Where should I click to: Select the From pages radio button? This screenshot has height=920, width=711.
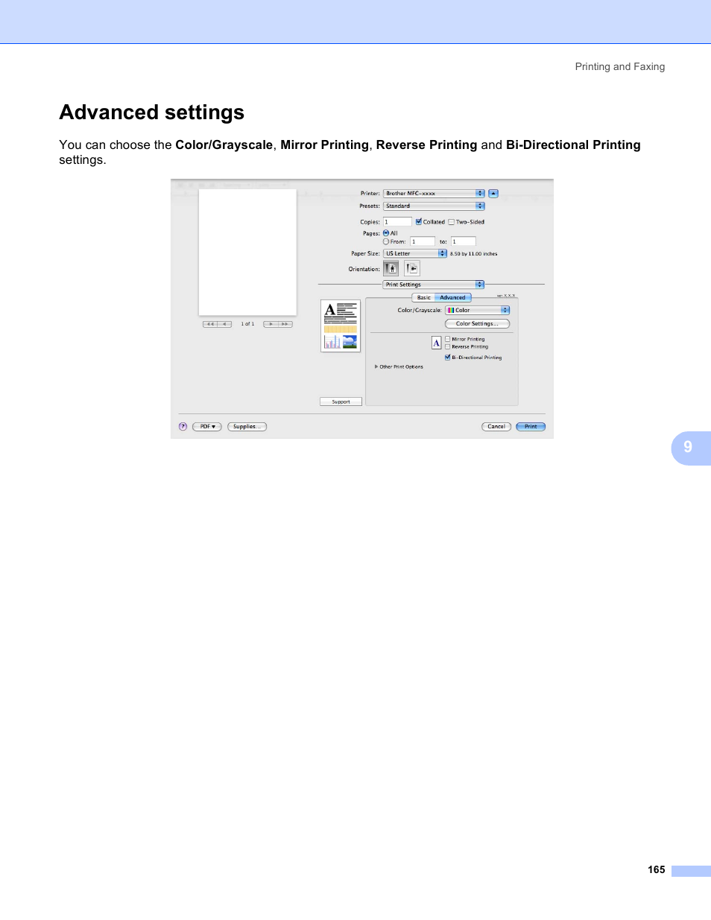click(x=386, y=241)
